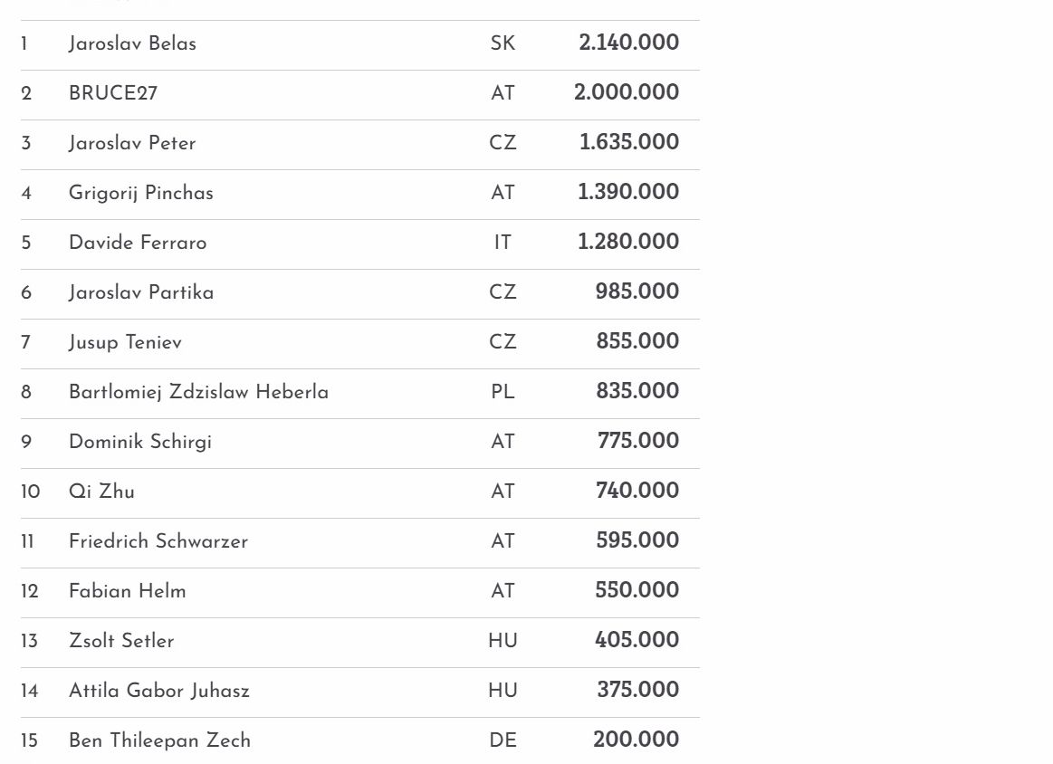
Task: Select Attila Gabor Juhasz
Action: (159, 691)
